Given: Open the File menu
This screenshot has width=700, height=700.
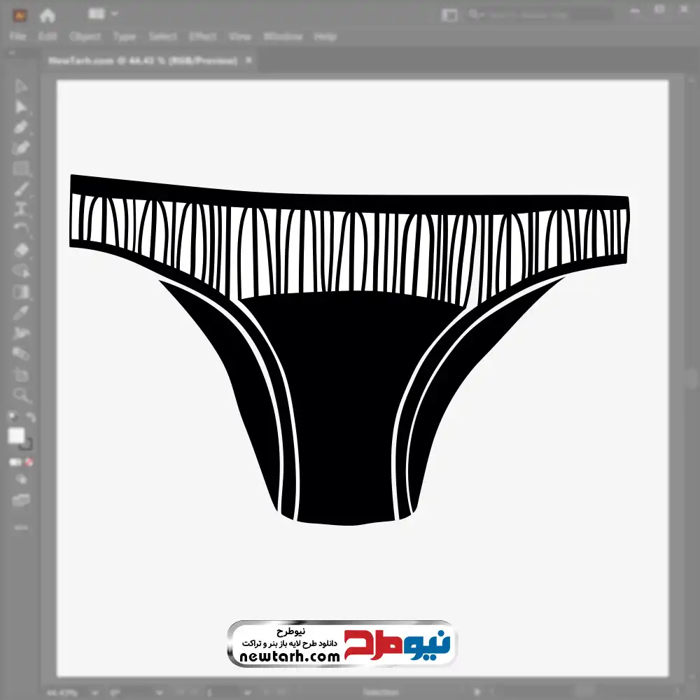Looking at the screenshot, I should [x=17, y=36].
